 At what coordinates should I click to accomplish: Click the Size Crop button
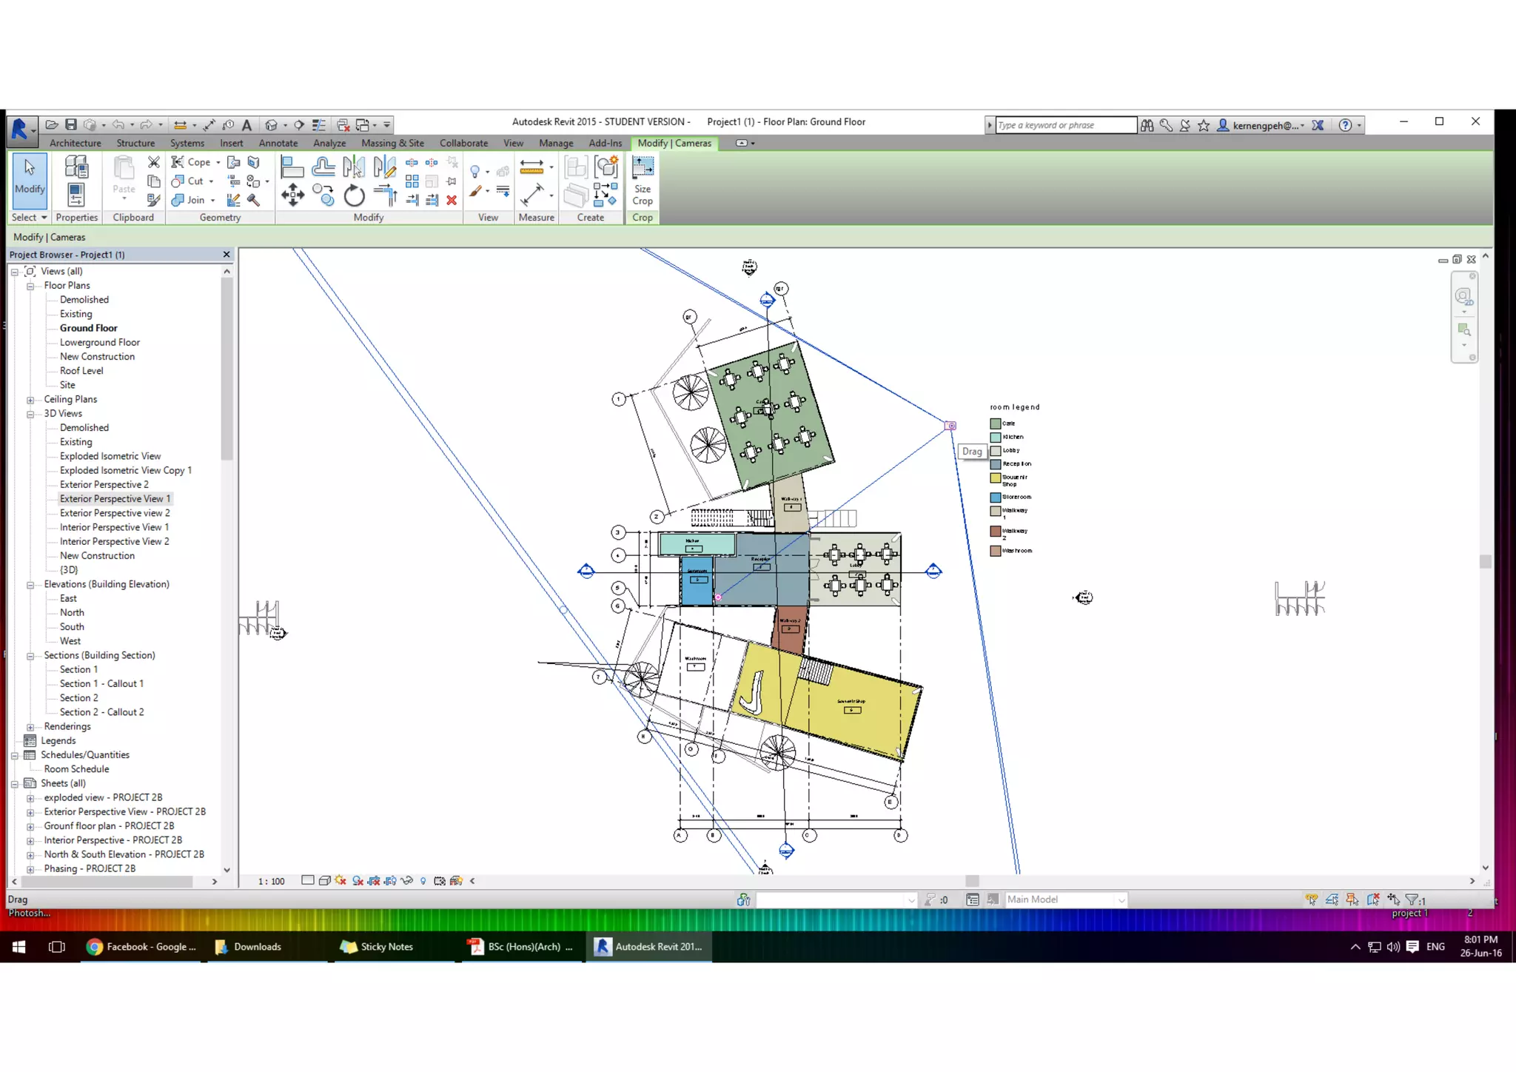643,181
